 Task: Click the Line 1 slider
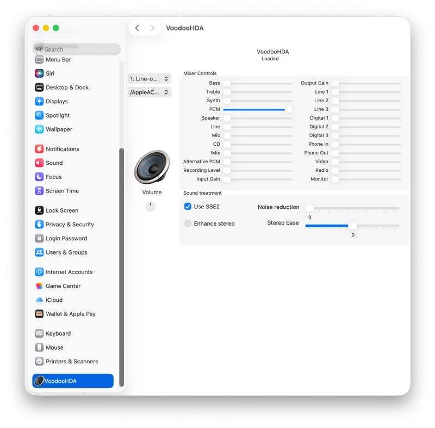coord(366,92)
